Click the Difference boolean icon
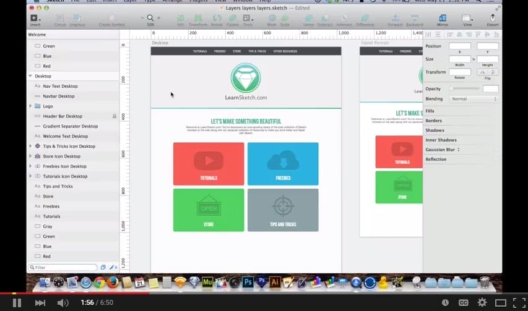This screenshot has height=311, width=528. tap(365, 18)
